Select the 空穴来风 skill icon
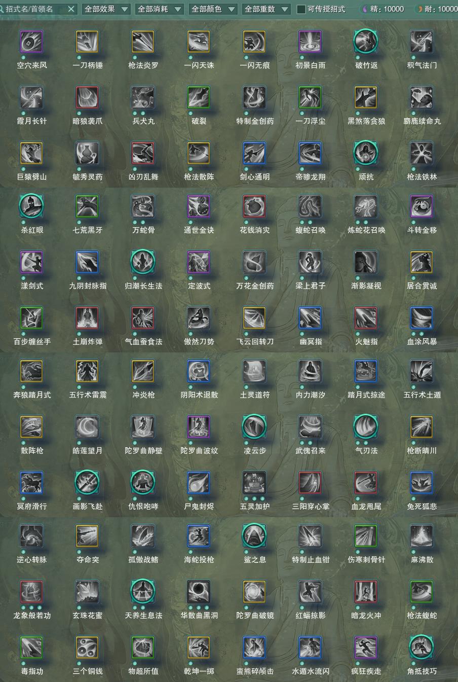This screenshot has height=682, width=458. tap(31, 42)
